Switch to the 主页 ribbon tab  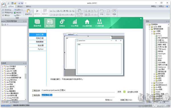pos(11,7)
